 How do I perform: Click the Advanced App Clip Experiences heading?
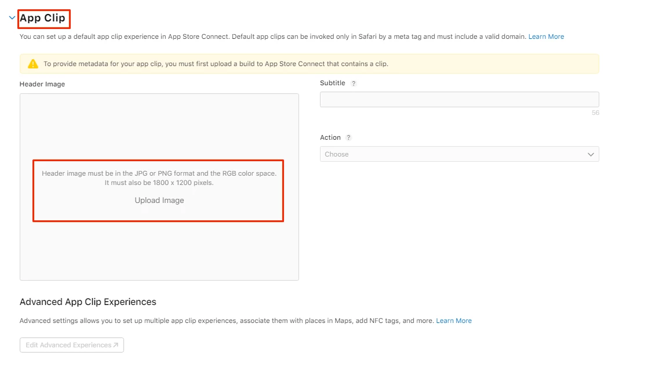point(88,302)
